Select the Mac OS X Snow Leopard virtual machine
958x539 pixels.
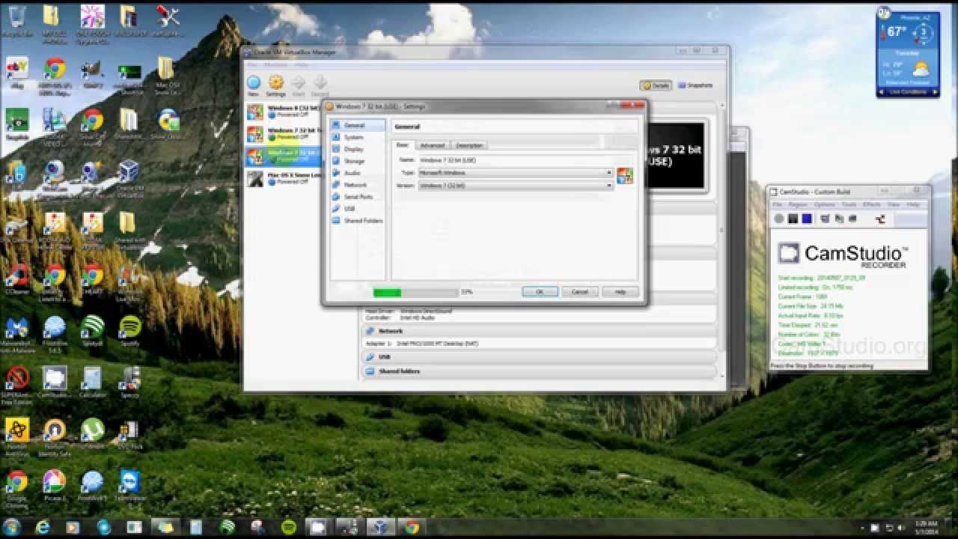click(x=284, y=179)
